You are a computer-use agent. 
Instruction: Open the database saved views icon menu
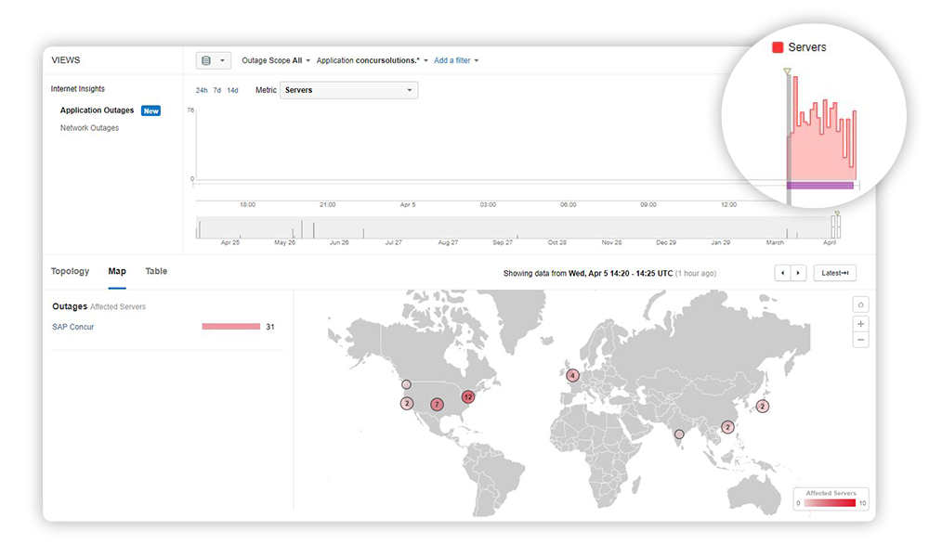click(x=213, y=60)
